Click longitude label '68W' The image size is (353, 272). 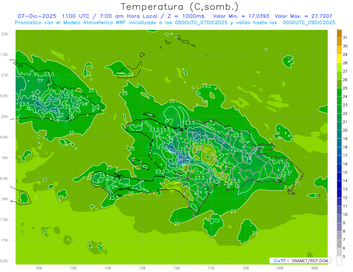click(314, 268)
